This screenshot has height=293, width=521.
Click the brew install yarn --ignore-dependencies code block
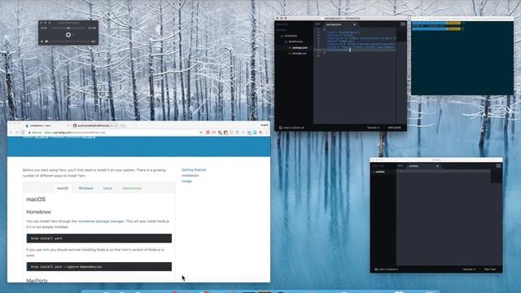[99, 267]
